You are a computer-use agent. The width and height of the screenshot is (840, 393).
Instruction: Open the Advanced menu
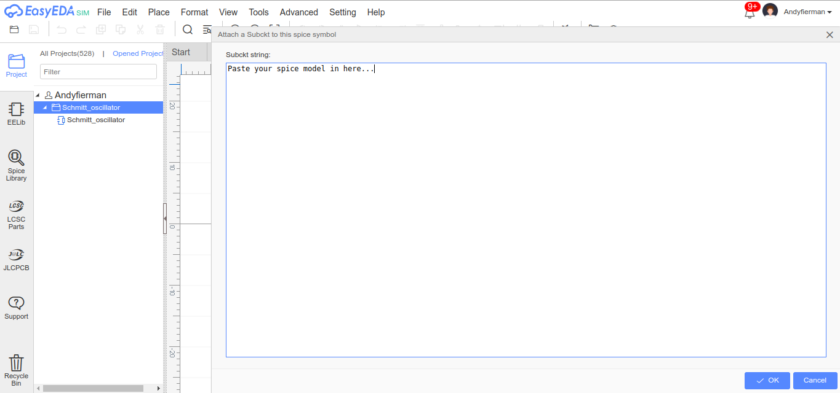pos(298,12)
